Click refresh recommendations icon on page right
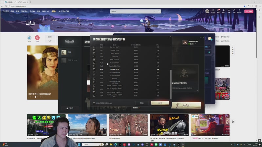The width and height of the screenshot is (262, 147). click(x=233, y=50)
